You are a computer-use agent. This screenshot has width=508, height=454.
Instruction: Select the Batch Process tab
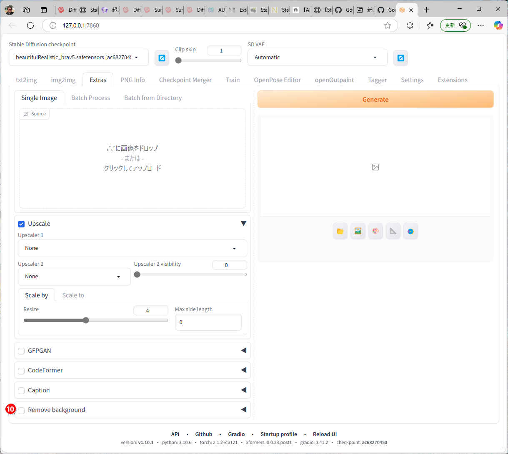point(90,98)
